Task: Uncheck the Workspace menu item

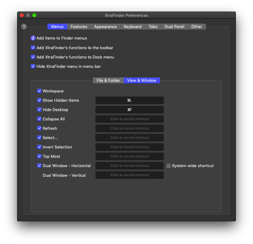Action: (x=39, y=91)
